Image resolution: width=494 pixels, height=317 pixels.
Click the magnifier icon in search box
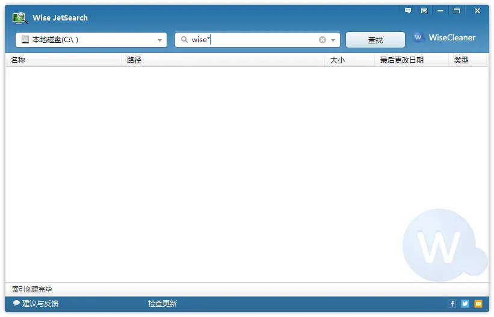pos(184,40)
